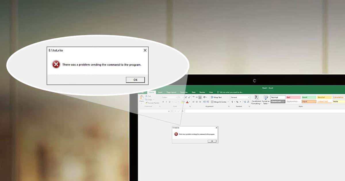Image resolution: width=345 pixels, height=181 pixels.
Task: Toggle Underline formatting in the ribbon
Action: 169,102
